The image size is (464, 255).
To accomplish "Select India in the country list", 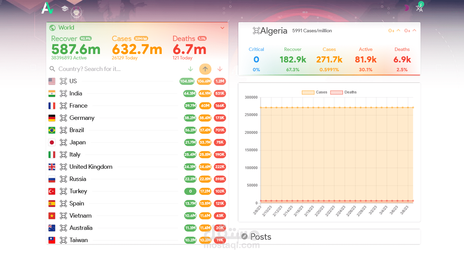I will (x=75, y=93).
